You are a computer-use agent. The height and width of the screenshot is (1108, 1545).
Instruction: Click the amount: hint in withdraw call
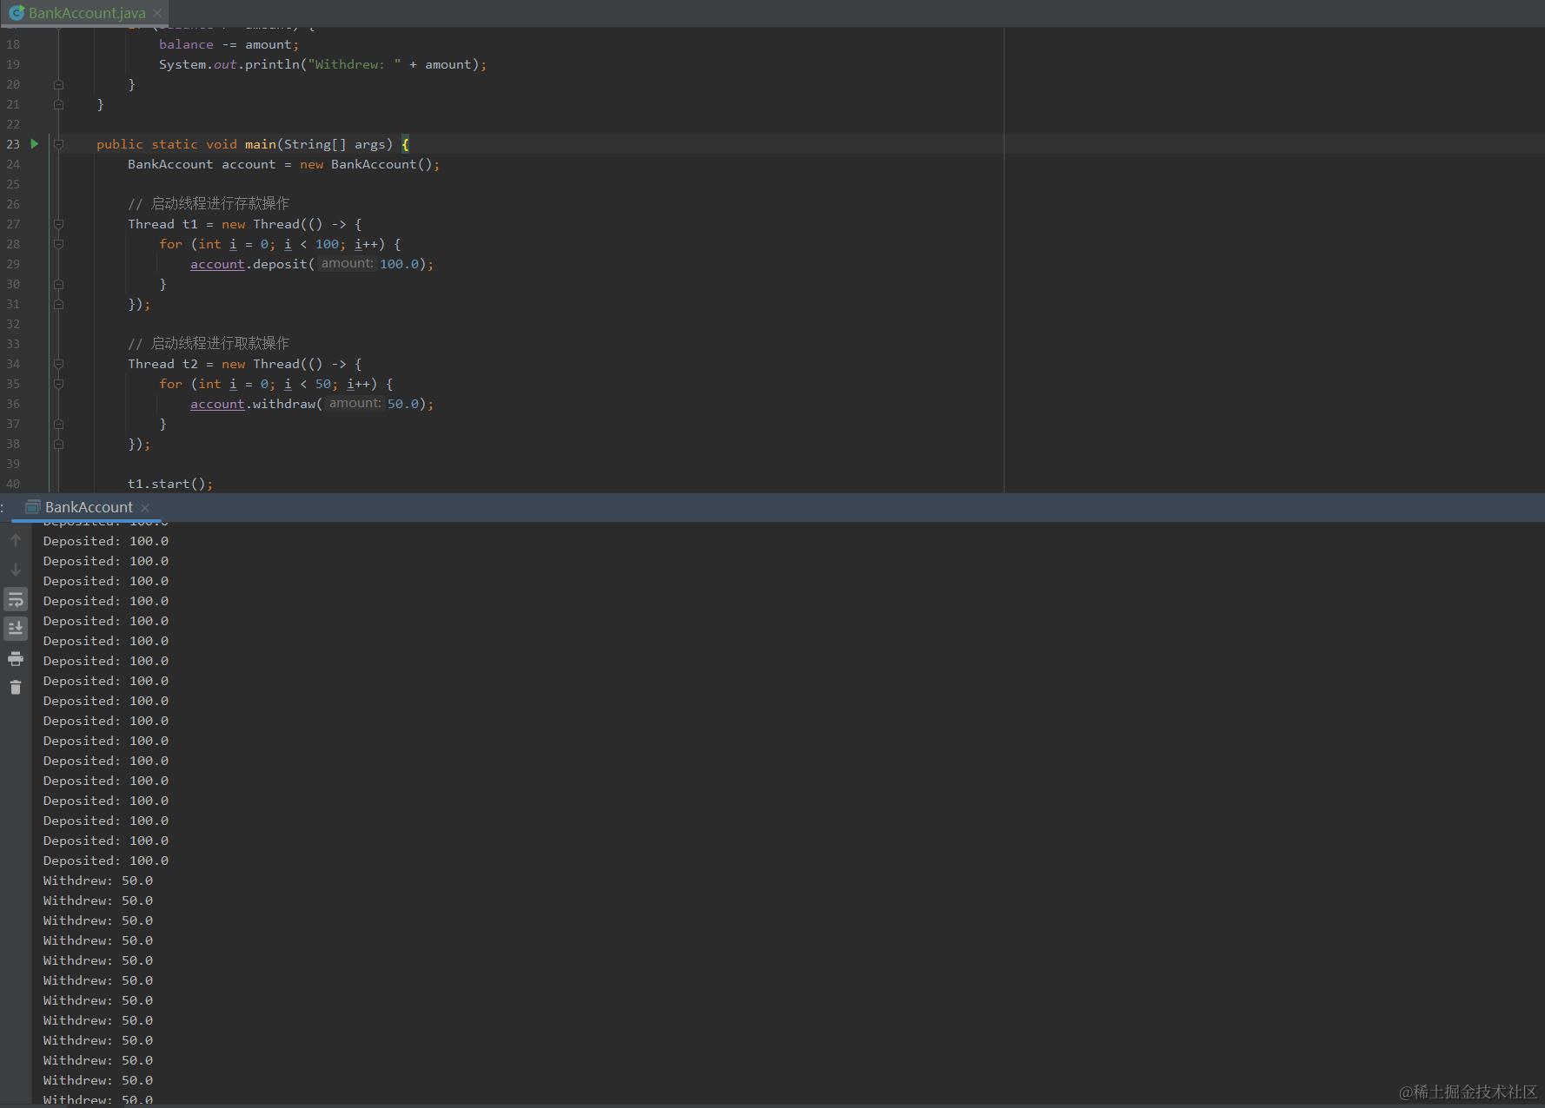click(355, 403)
